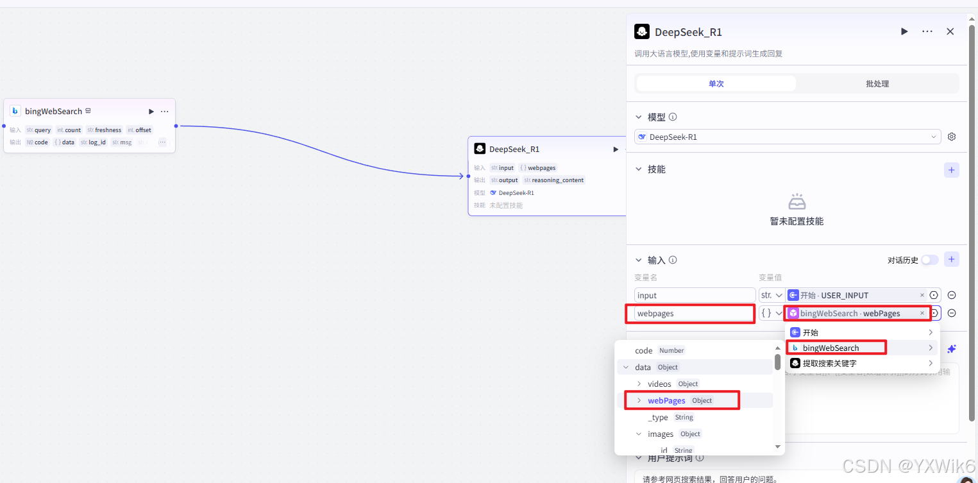Click the DeepSeek_R1 node input connector dot

[x=468, y=176]
